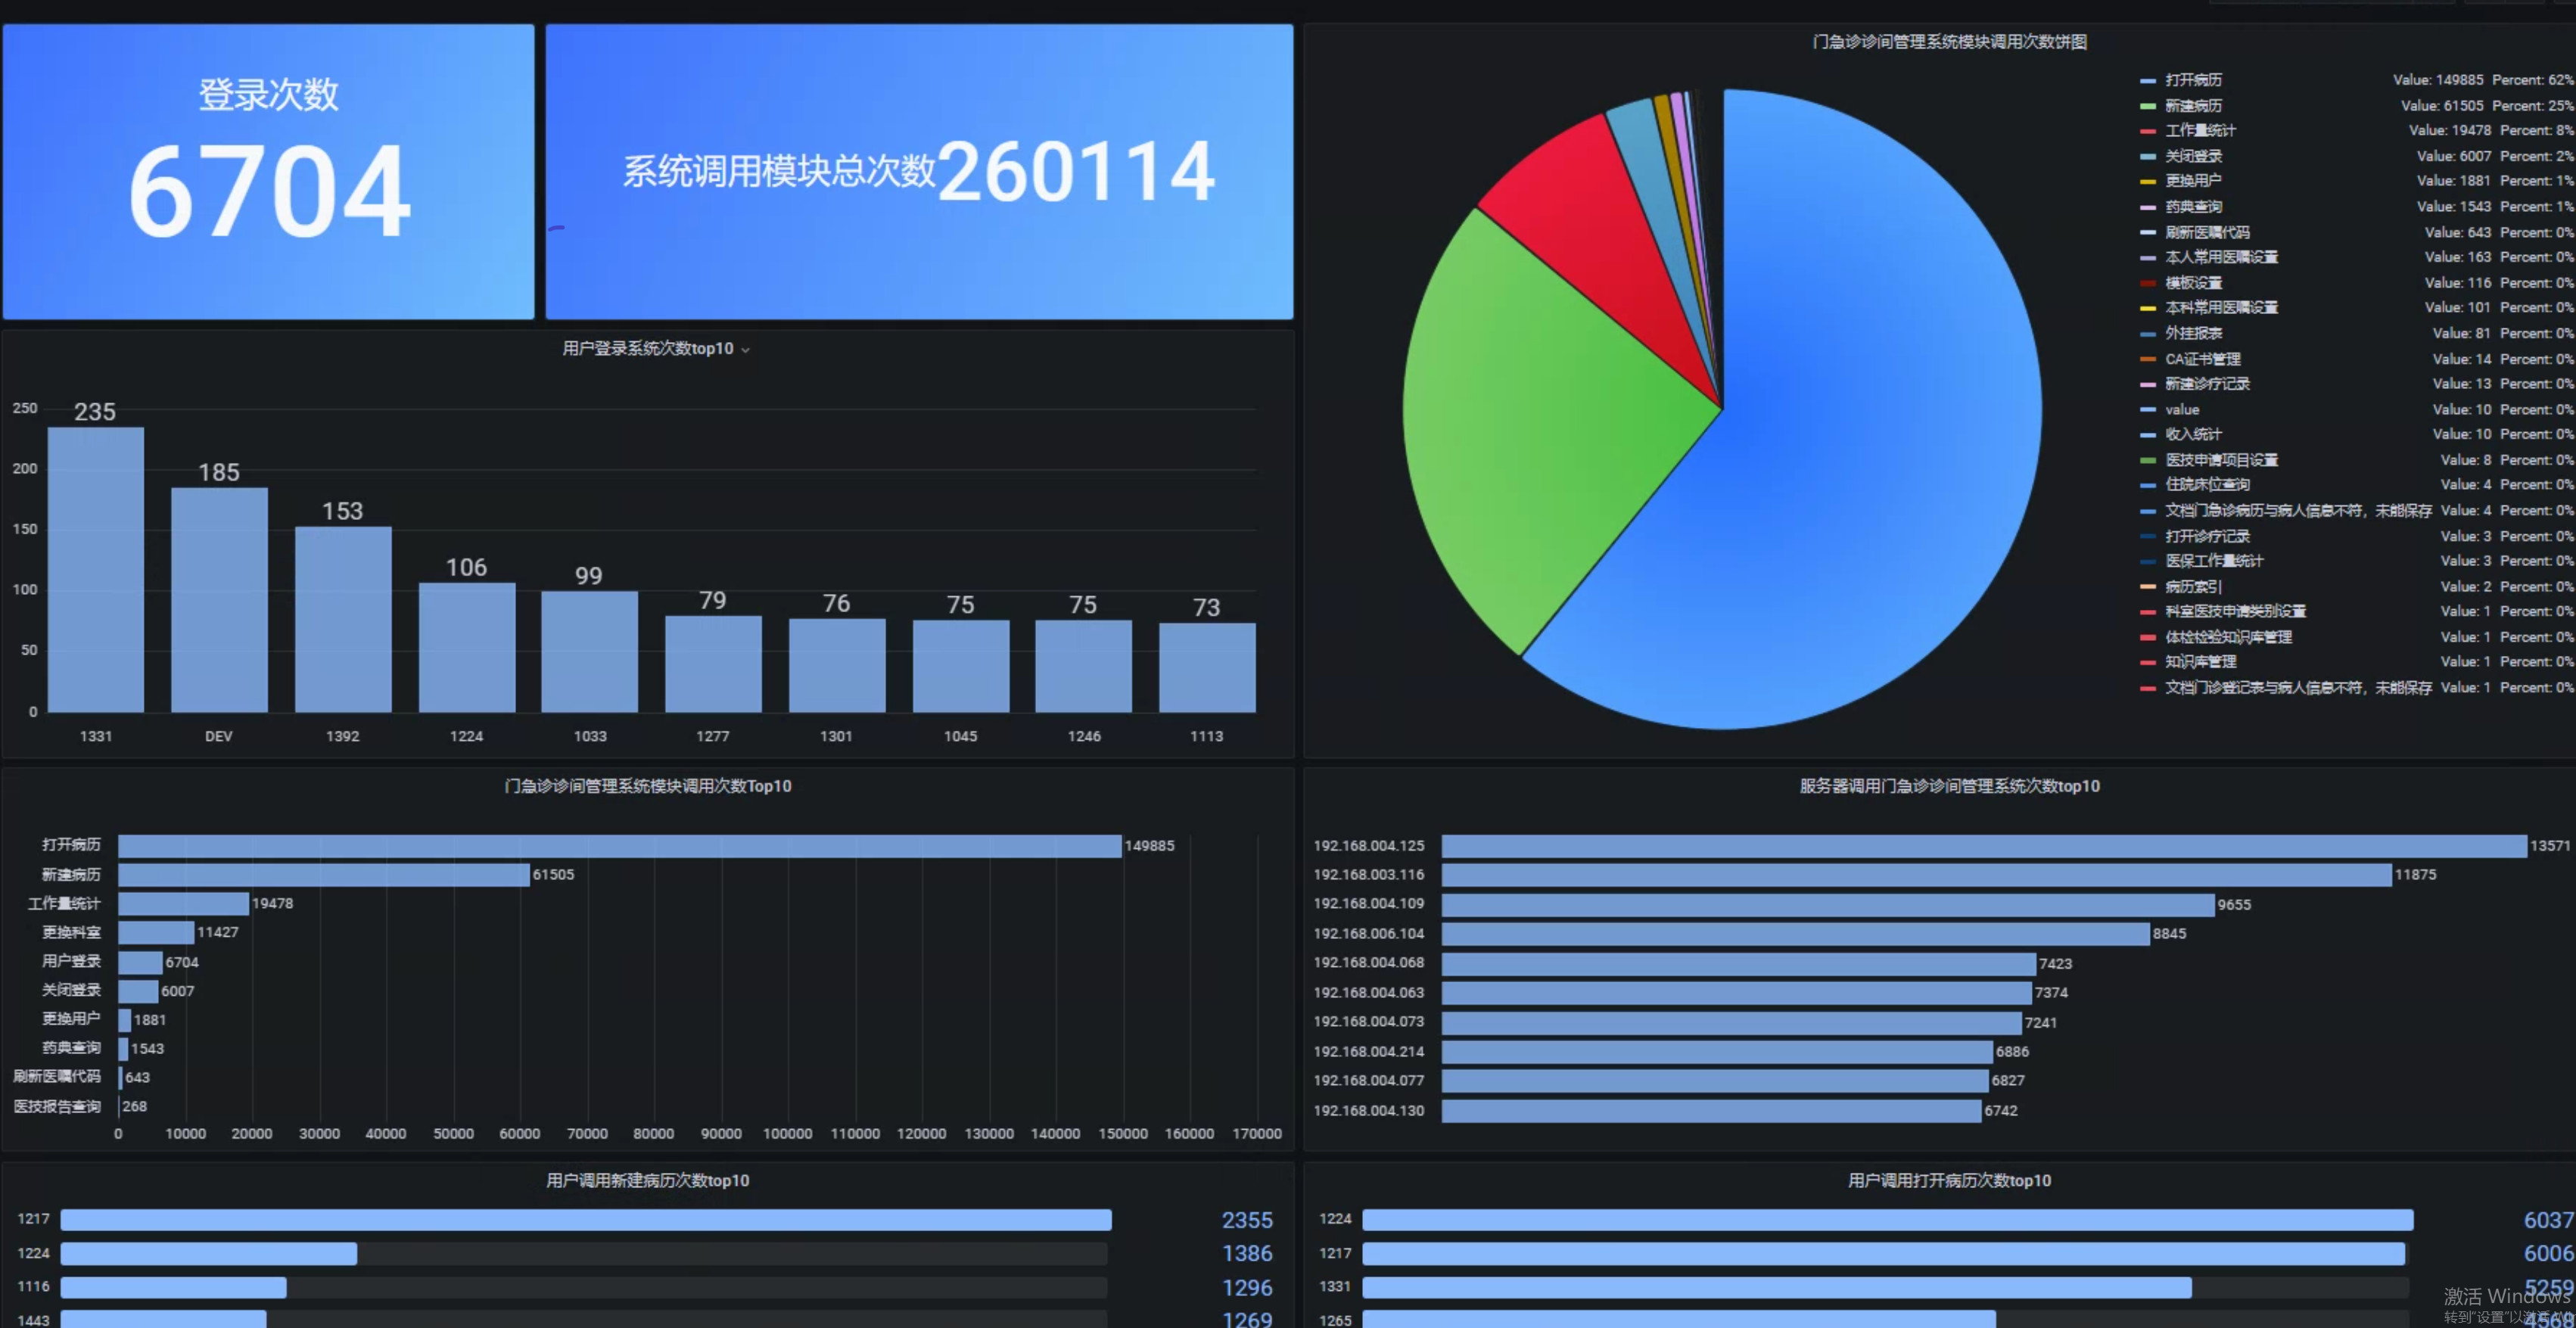Click the server bar for 192.168.004.109
Image resolution: width=2576 pixels, height=1328 pixels.
(x=1828, y=905)
